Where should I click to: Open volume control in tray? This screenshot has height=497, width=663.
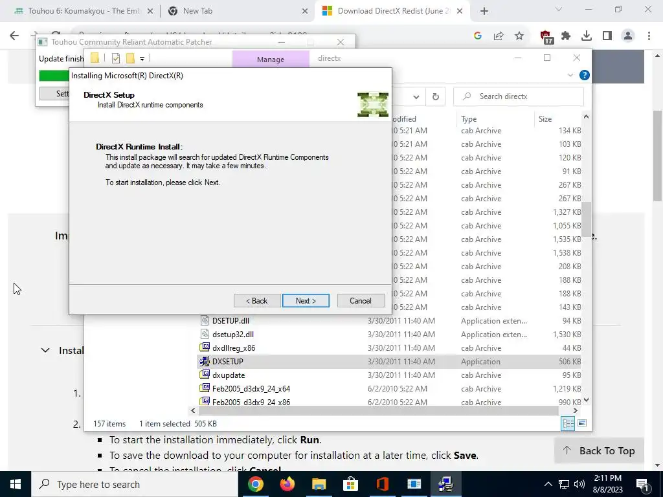(579, 484)
